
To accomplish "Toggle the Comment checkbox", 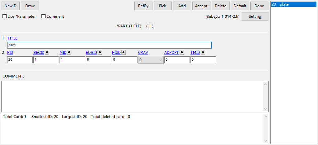I will pos(43,16).
